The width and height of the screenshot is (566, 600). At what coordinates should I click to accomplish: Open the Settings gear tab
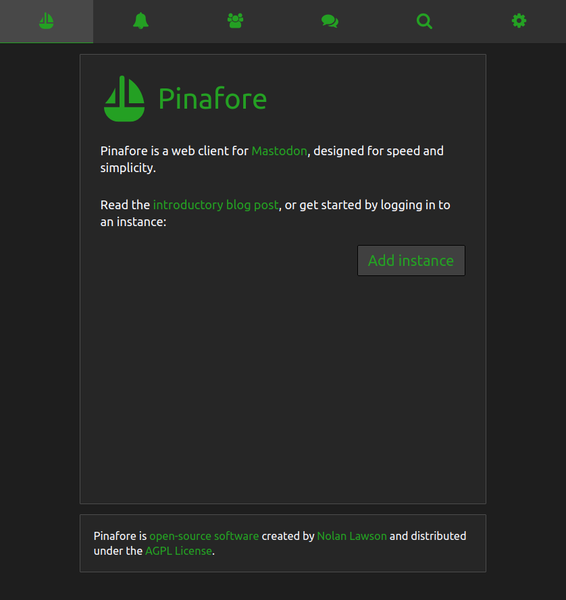tap(519, 21)
